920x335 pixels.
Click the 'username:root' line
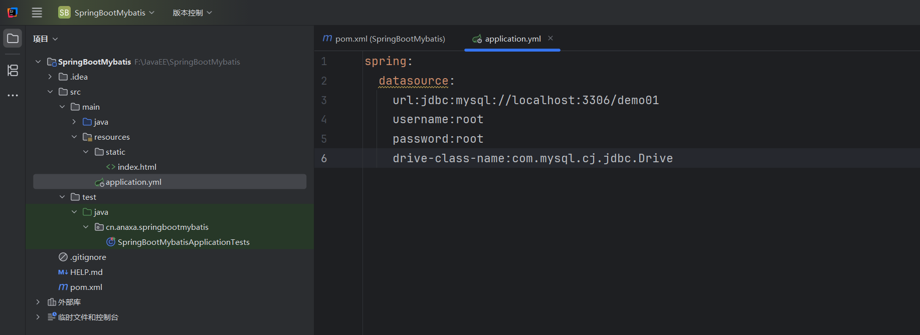(x=438, y=119)
